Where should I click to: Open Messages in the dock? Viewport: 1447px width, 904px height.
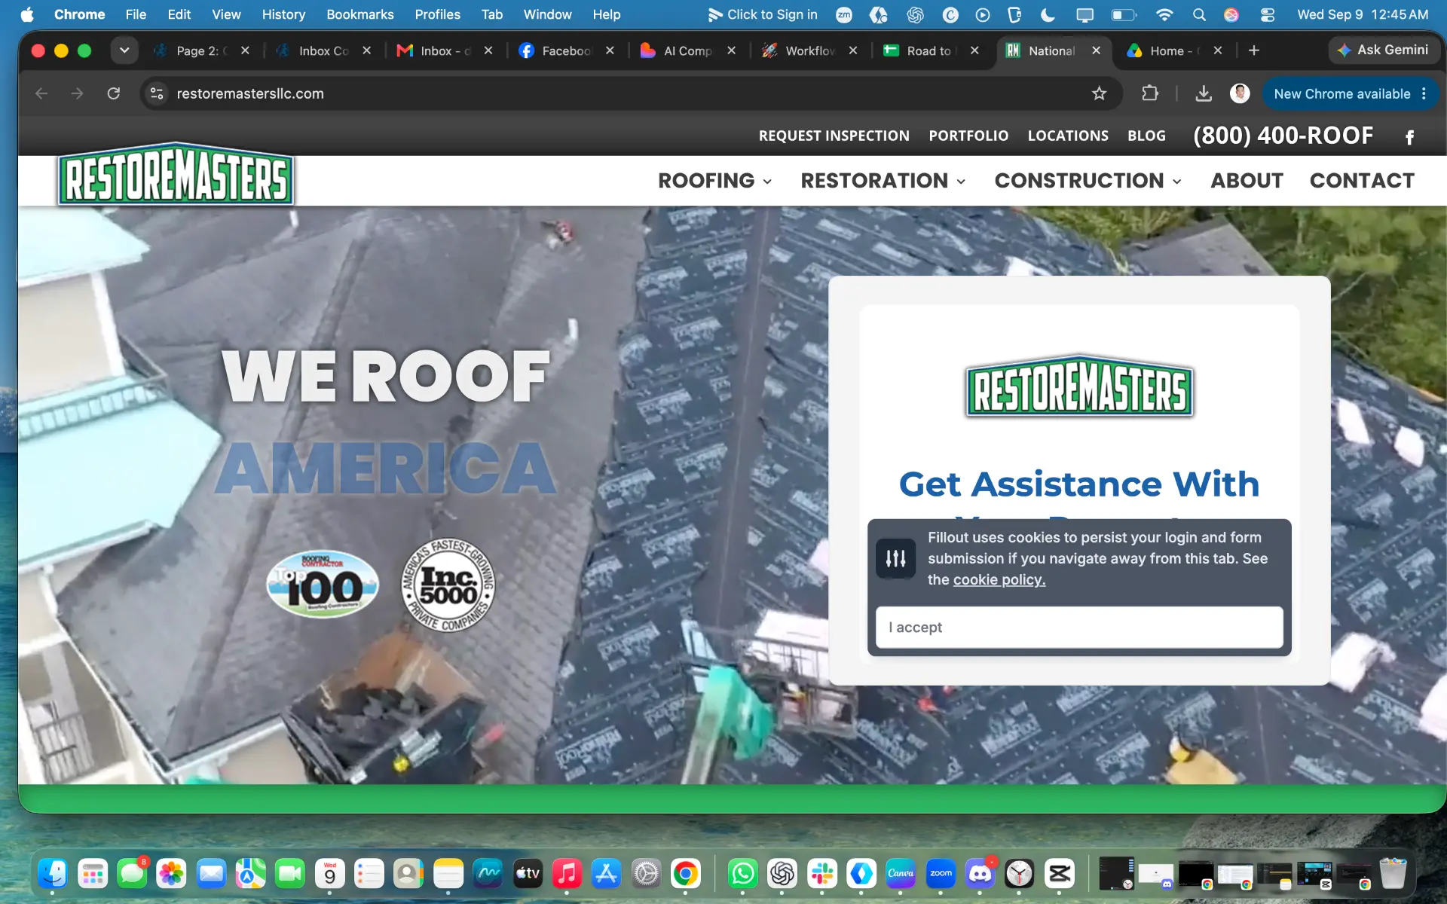(x=133, y=873)
